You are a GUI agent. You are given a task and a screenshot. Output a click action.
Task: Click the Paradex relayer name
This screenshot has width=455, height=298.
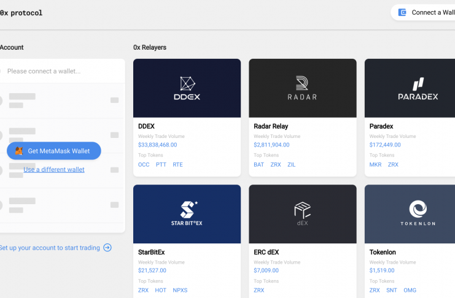click(381, 126)
